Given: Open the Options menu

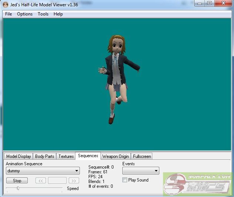Looking at the screenshot, I should coord(25,14).
